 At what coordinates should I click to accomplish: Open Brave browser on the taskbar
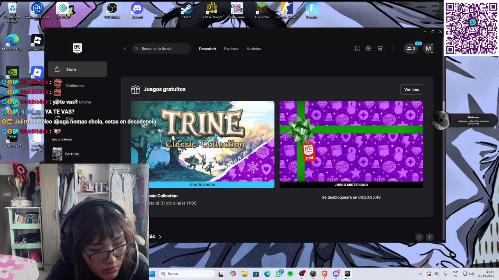click(x=325, y=274)
